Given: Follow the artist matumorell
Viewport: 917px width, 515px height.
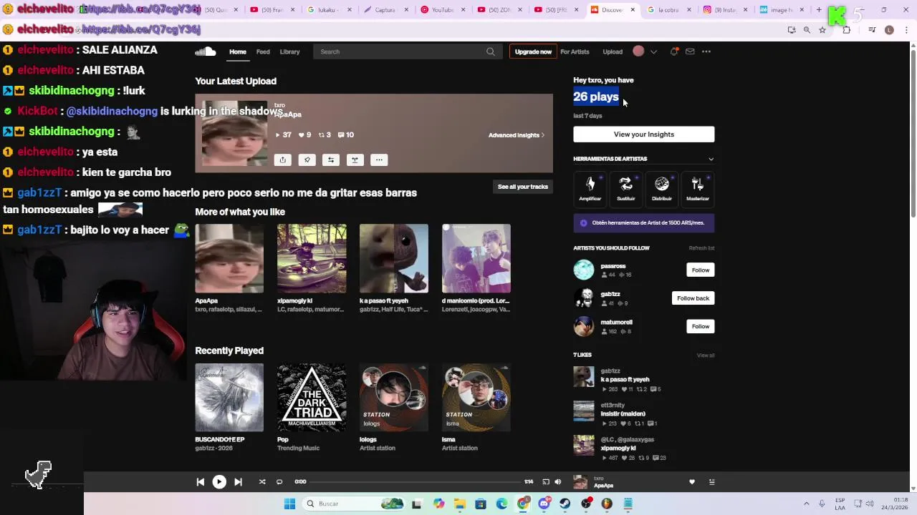Looking at the screenshot, I should pyautogui.click(x=701, y=326).
